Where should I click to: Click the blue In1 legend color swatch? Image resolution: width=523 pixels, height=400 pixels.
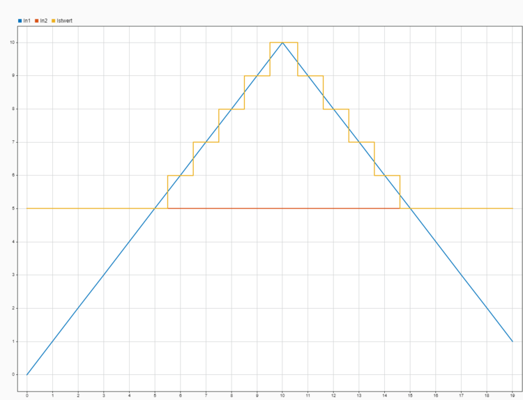(20, 21)
